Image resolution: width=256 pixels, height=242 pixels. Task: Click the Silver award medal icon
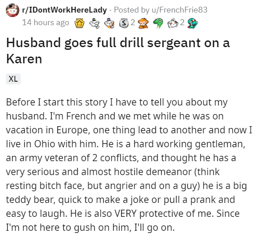(124, 23)
